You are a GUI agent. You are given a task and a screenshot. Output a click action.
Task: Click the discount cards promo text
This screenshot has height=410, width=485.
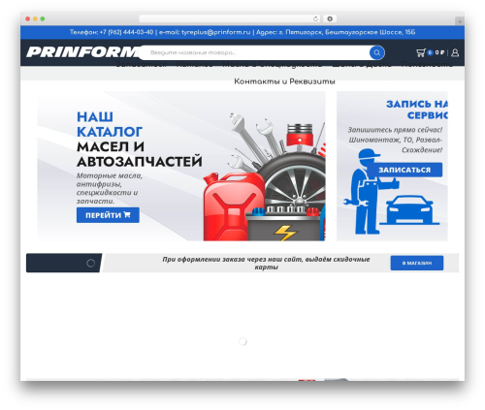(266, 263)
